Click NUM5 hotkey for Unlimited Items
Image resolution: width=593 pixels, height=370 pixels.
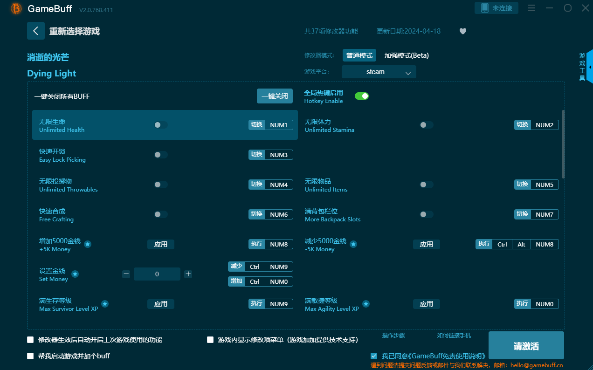545,185
